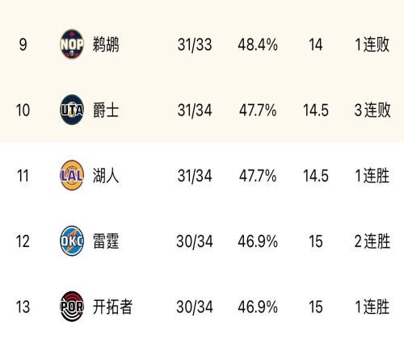Click the Lakers 1连胜 streak text
The width and height of the screenshot is (404, 355).
point(372,176)
